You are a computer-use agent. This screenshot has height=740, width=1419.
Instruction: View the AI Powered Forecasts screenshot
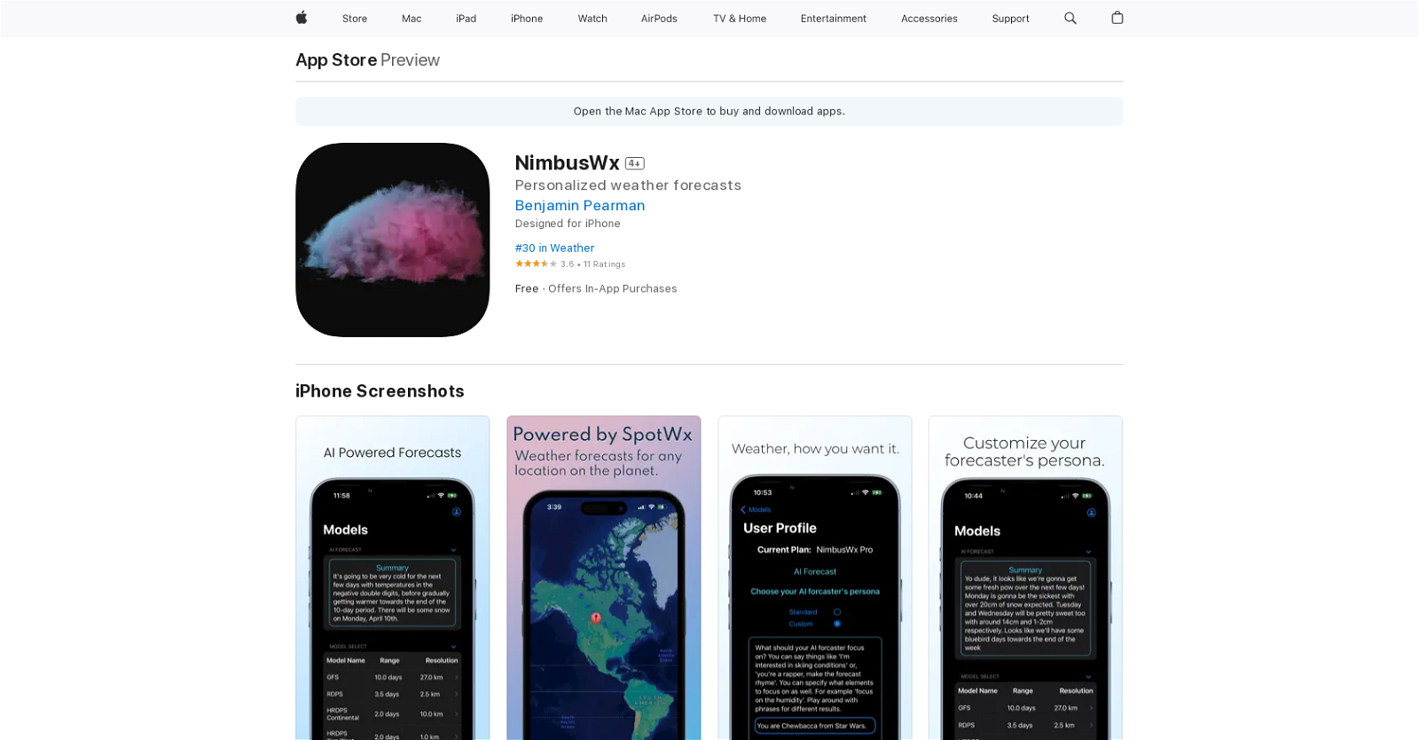click(393, 578)
